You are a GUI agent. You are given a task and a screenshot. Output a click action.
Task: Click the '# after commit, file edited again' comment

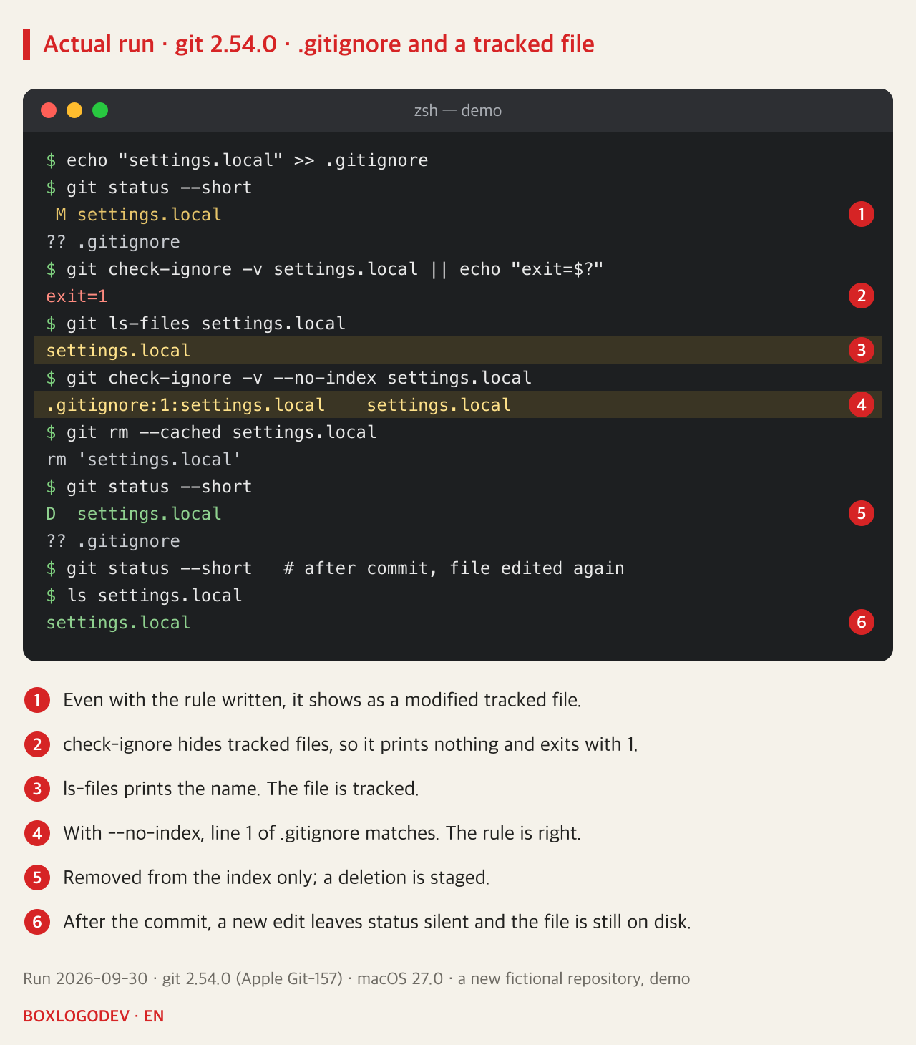(454, 568)
